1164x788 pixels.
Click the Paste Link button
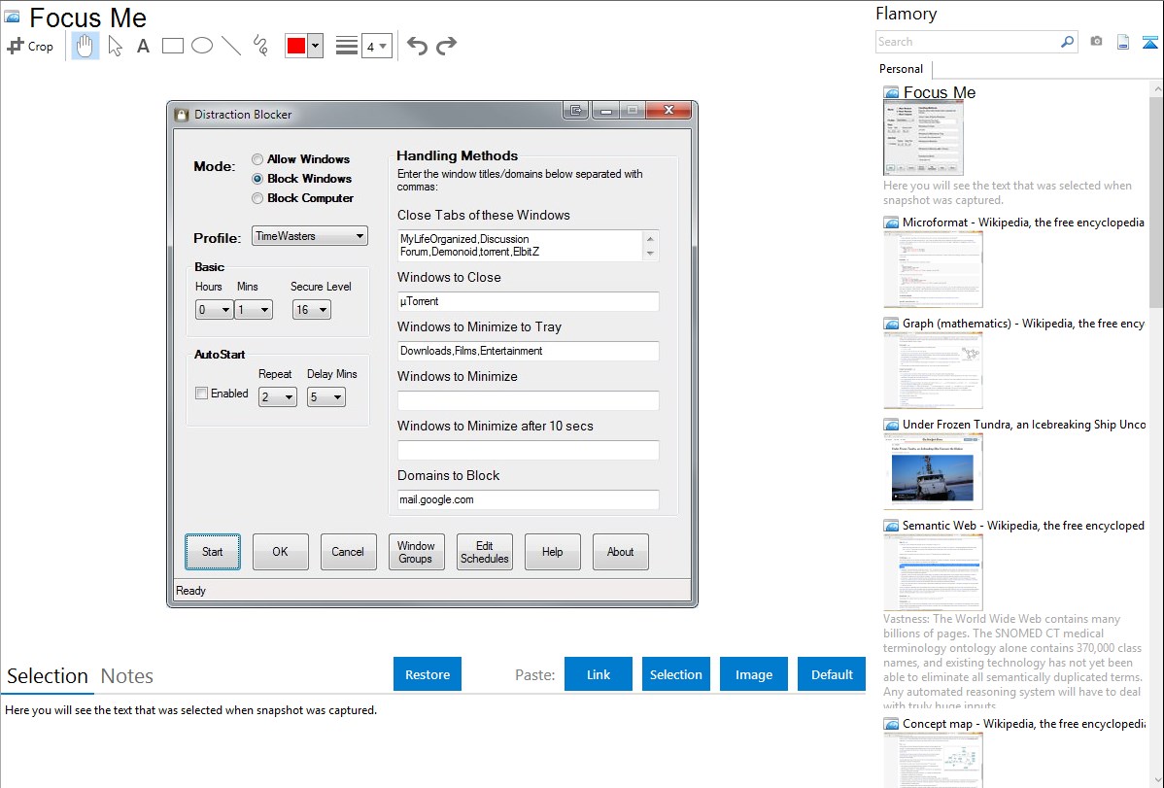tap(599, 674)
